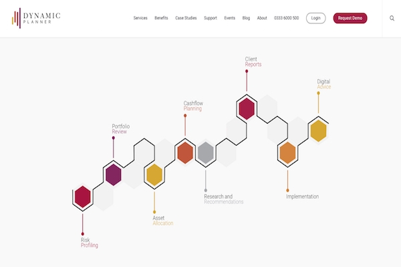This screenshot has width=401, height=267.
Task: Click the Dynamic Planner logo
Action: click(36, 18)
